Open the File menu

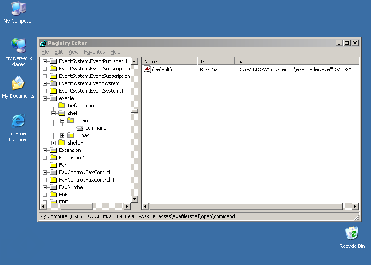click(x=45, y=52)
